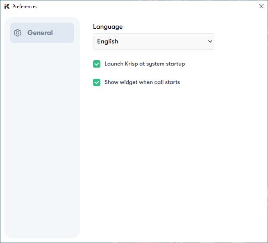Select the General tab in the sidebar

(42, 33)
